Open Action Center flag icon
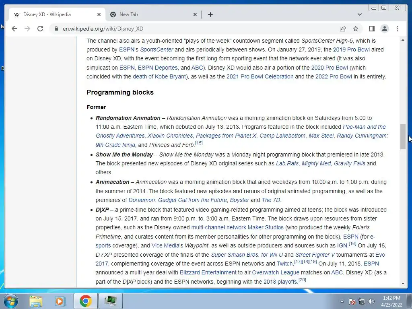Viewport: 412px width, 309px height. [x=352, y=301]
